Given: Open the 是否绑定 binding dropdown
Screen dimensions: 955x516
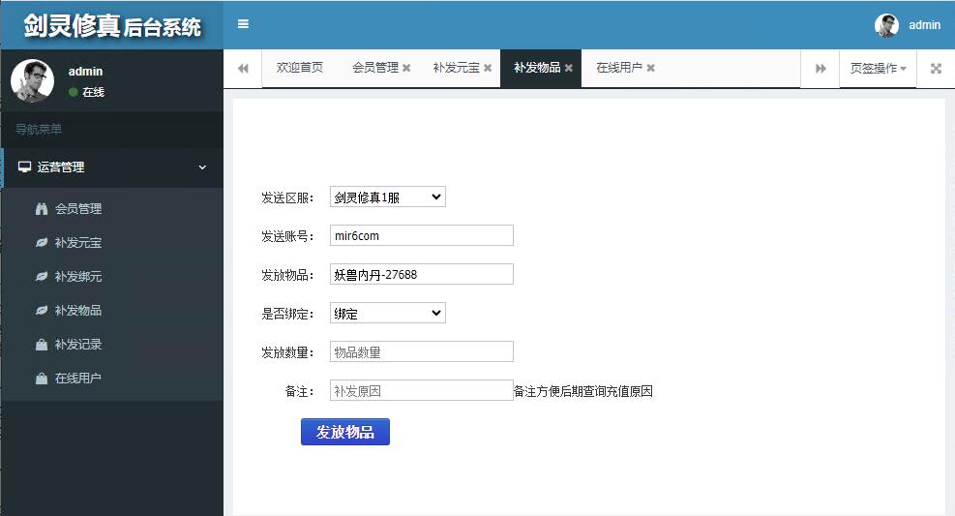Looking at the screenshot, I should click(387, 314).
